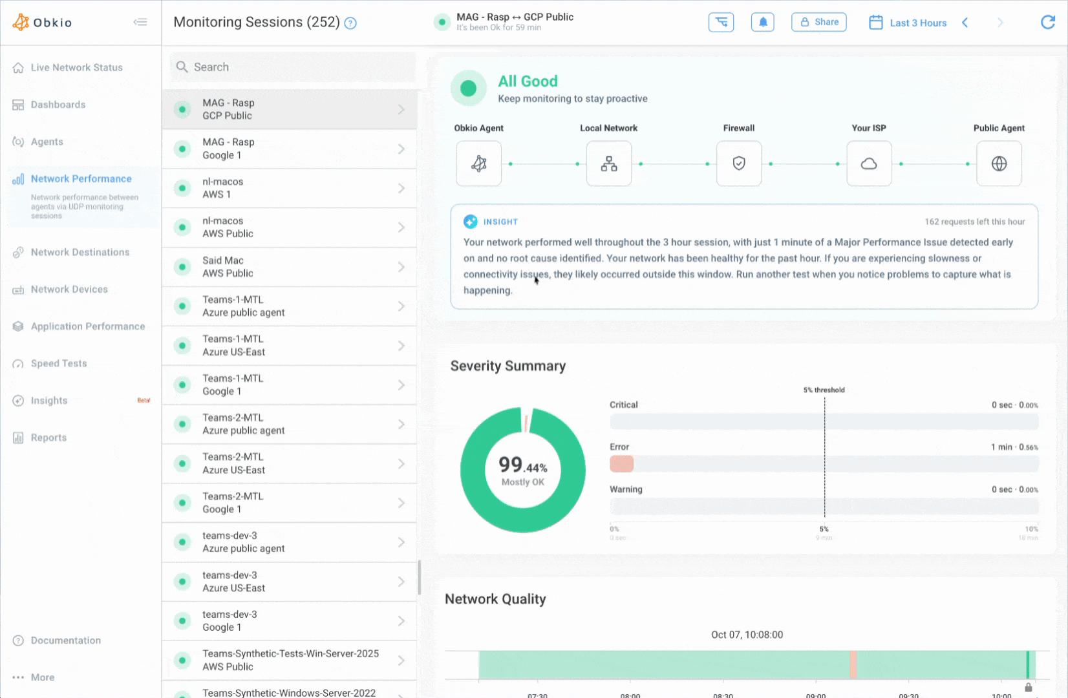Click the Local Network topology icon
This screenshot has height=698, width=1068.
[x=609, y=164]
